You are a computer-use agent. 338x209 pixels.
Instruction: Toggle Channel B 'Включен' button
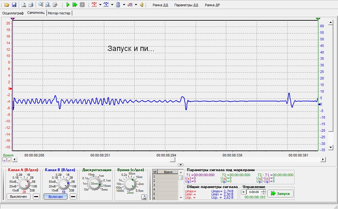(x=56, y=196)
